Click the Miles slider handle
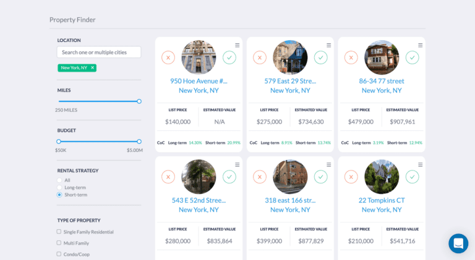 coord(139,101)
